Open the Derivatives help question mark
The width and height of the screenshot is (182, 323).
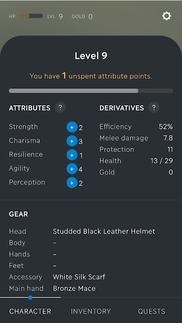154,108
